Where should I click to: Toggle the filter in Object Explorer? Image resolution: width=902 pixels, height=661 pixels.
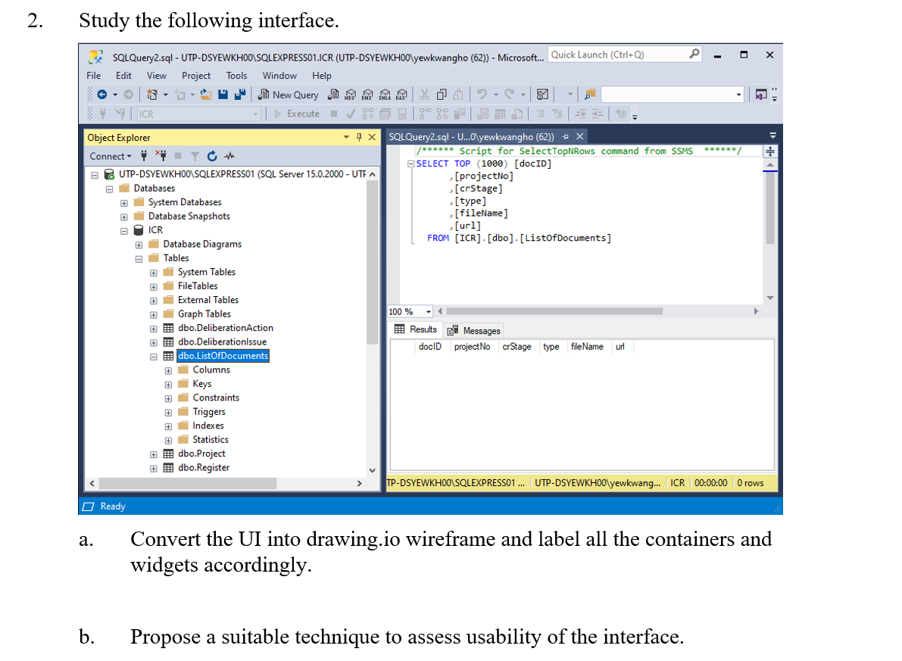click(x=195, y=155)
